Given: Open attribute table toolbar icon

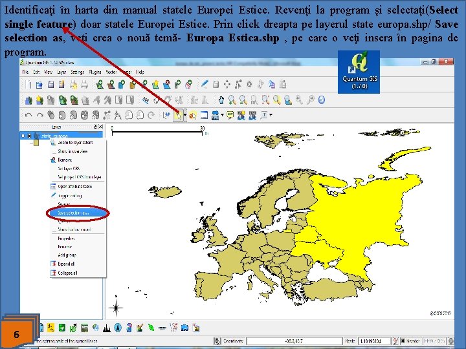Looking at the screenshot, I should click(x=204, y=115).
